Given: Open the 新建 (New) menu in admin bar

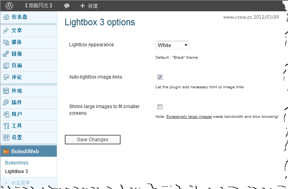Looking at the screenshot, I should (x=89, y=6).
